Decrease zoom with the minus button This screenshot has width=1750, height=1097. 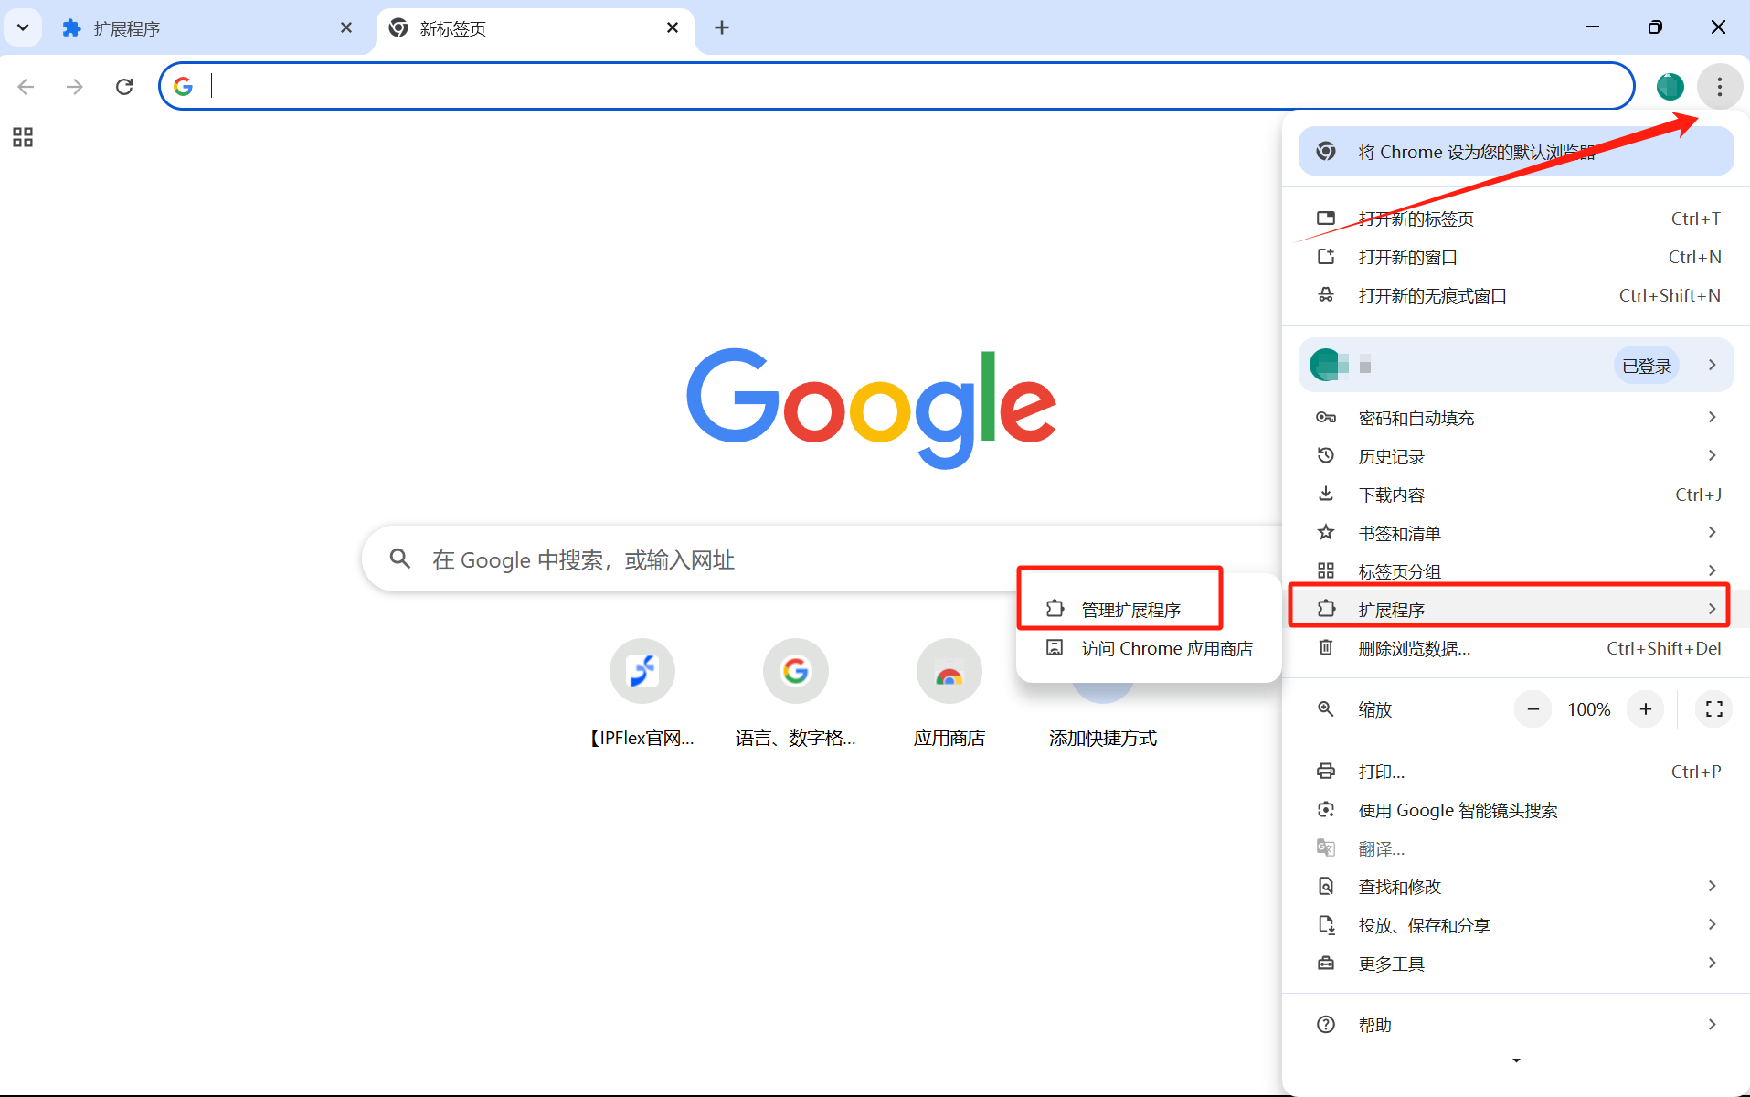(x=1533, y=709)
